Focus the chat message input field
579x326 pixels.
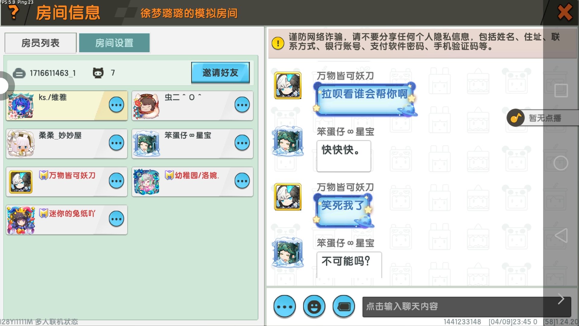point(467,307)
